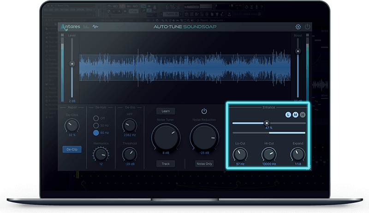
Task: Click the Enhance amount slider handle
Action: [x=267, y=123]
